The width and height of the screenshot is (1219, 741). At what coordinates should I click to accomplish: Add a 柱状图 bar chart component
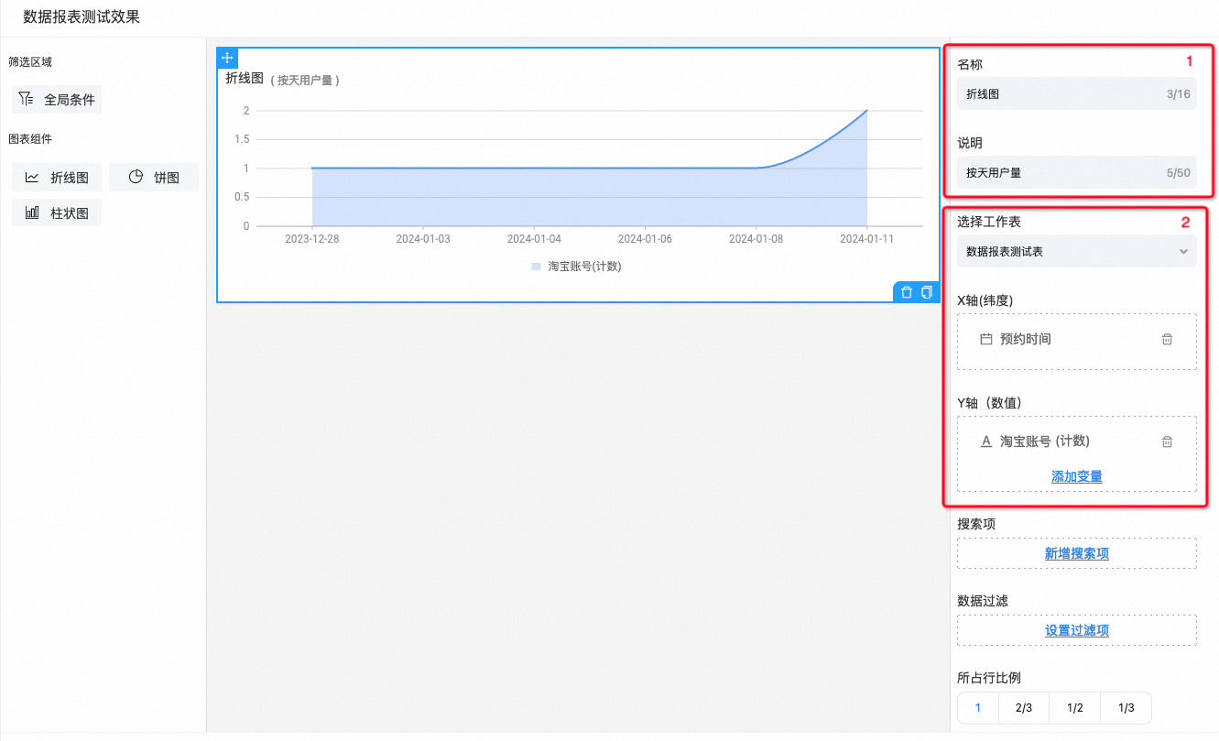pos(57,212)
